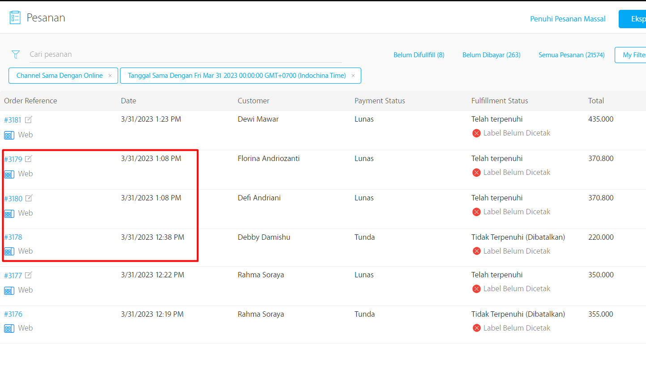The height and width of the screenshot is (382, 646).
Task: Sort by the Date column header
Action: pos(128,101)
